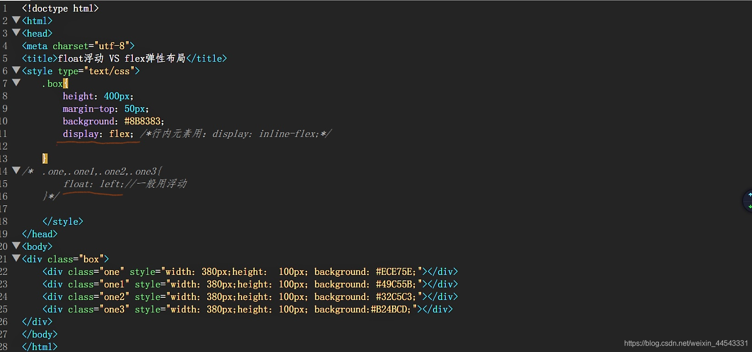Collapse the style tag fold arrow
Screen dimensions: 752x352
16,70
